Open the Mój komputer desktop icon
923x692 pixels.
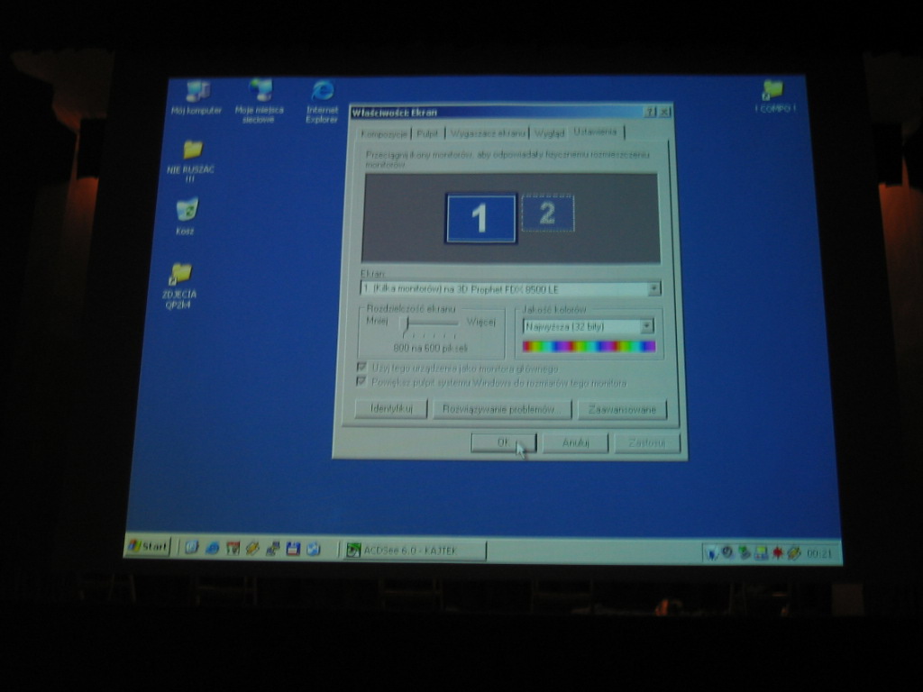pyautogui.click(x=197, y=92)
